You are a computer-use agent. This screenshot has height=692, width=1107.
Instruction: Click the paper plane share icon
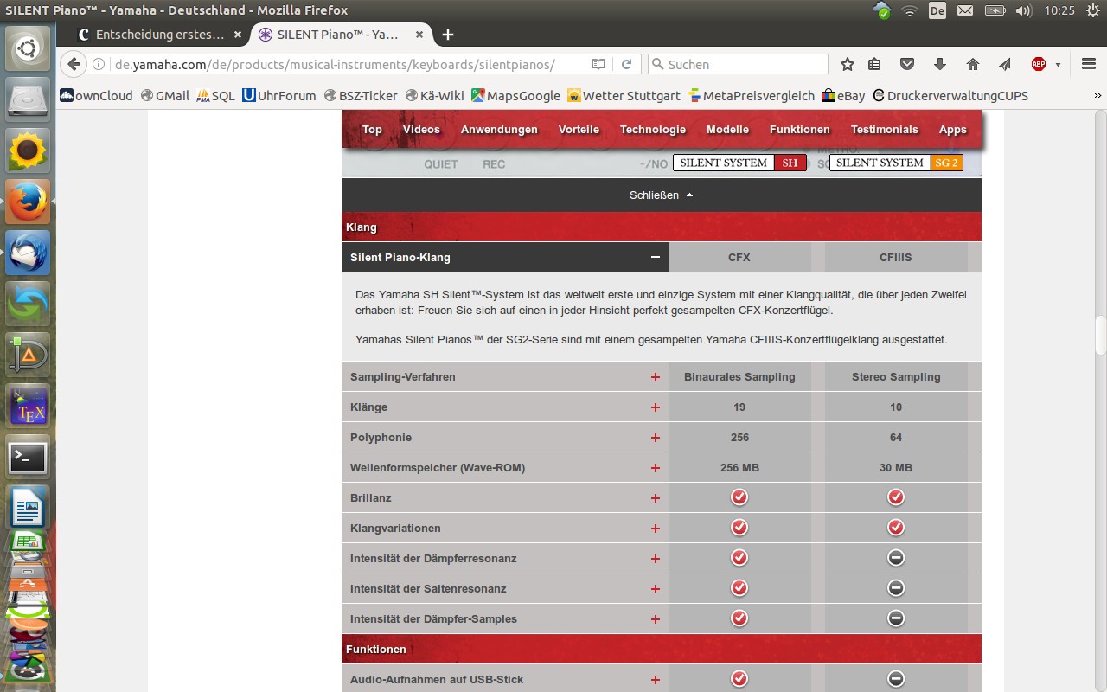pyautogui.click(x=1004, y=64)
